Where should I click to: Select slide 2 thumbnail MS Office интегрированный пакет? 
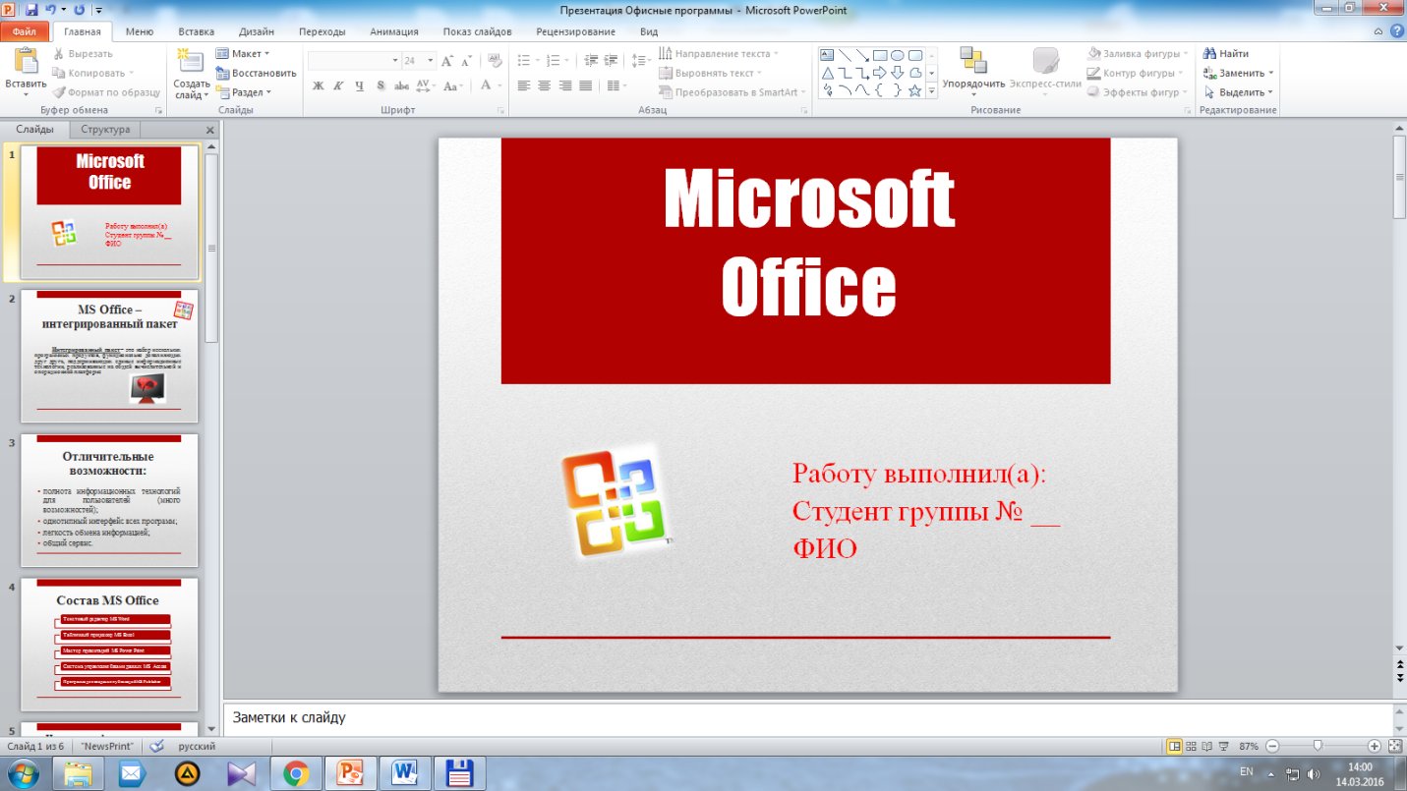click(x=109, y=356)
